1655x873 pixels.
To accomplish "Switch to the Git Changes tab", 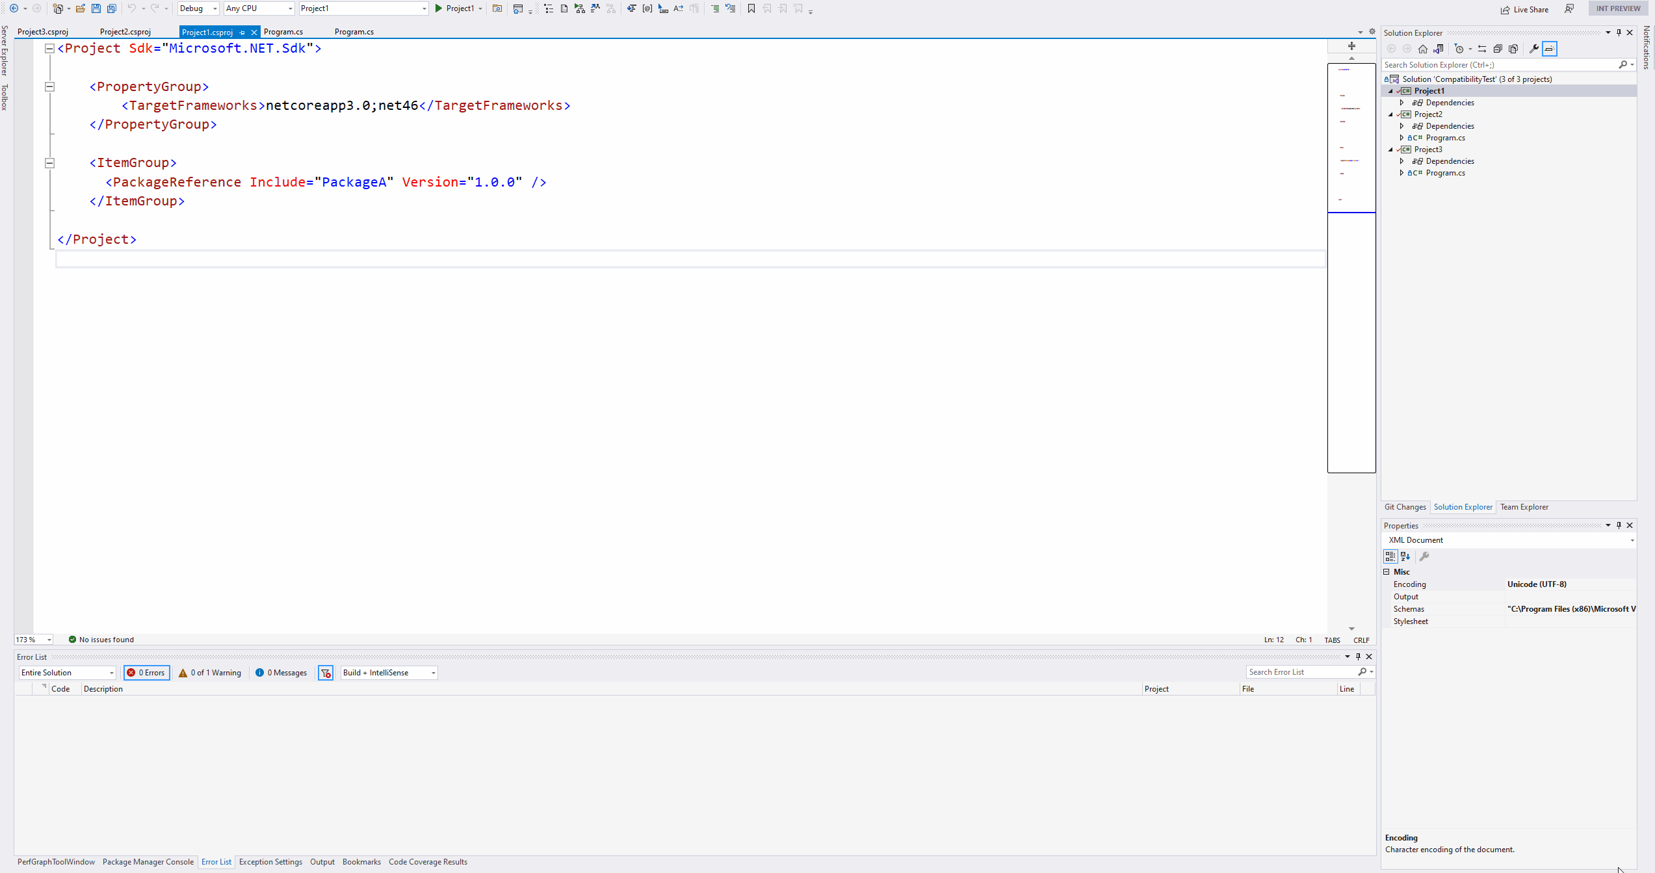I will coord(1405,507).
